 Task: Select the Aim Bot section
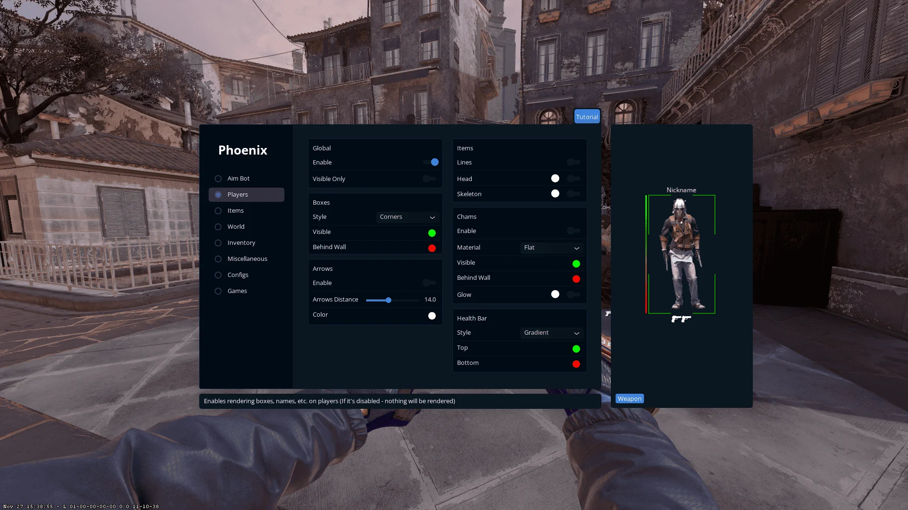[238, 178]
